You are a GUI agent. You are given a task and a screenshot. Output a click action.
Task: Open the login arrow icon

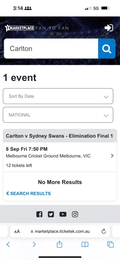[x=109, y=28]
